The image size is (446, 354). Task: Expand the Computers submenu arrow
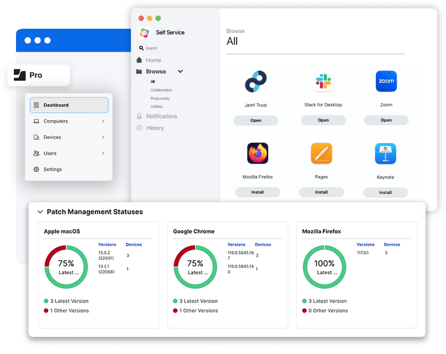click(104, 121)
